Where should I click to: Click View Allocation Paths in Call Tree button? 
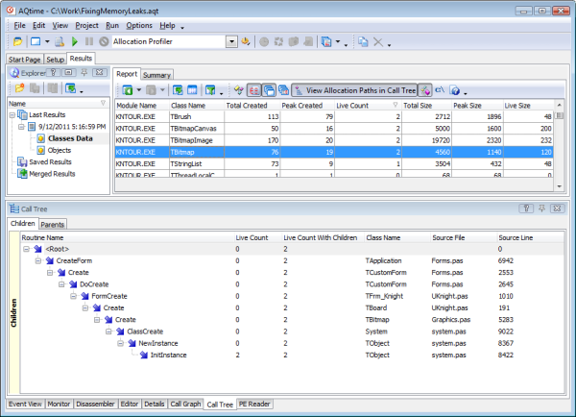(354, 90)
